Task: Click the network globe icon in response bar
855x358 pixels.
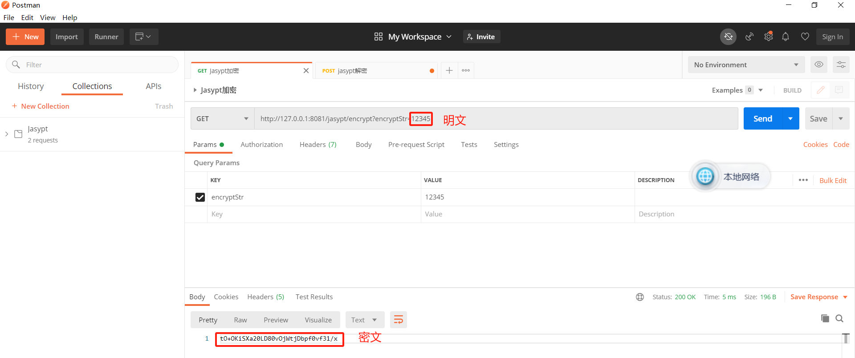Action: pos(640,297)
